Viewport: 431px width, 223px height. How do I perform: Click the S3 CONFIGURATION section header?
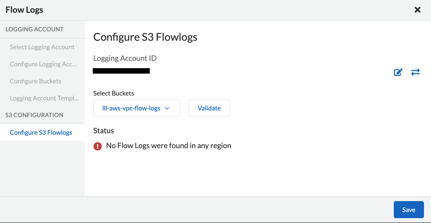[x=34, y=115]
